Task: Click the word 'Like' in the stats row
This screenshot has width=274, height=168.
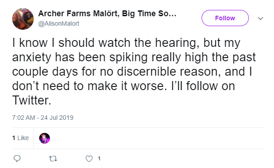Action: [23, 138]
